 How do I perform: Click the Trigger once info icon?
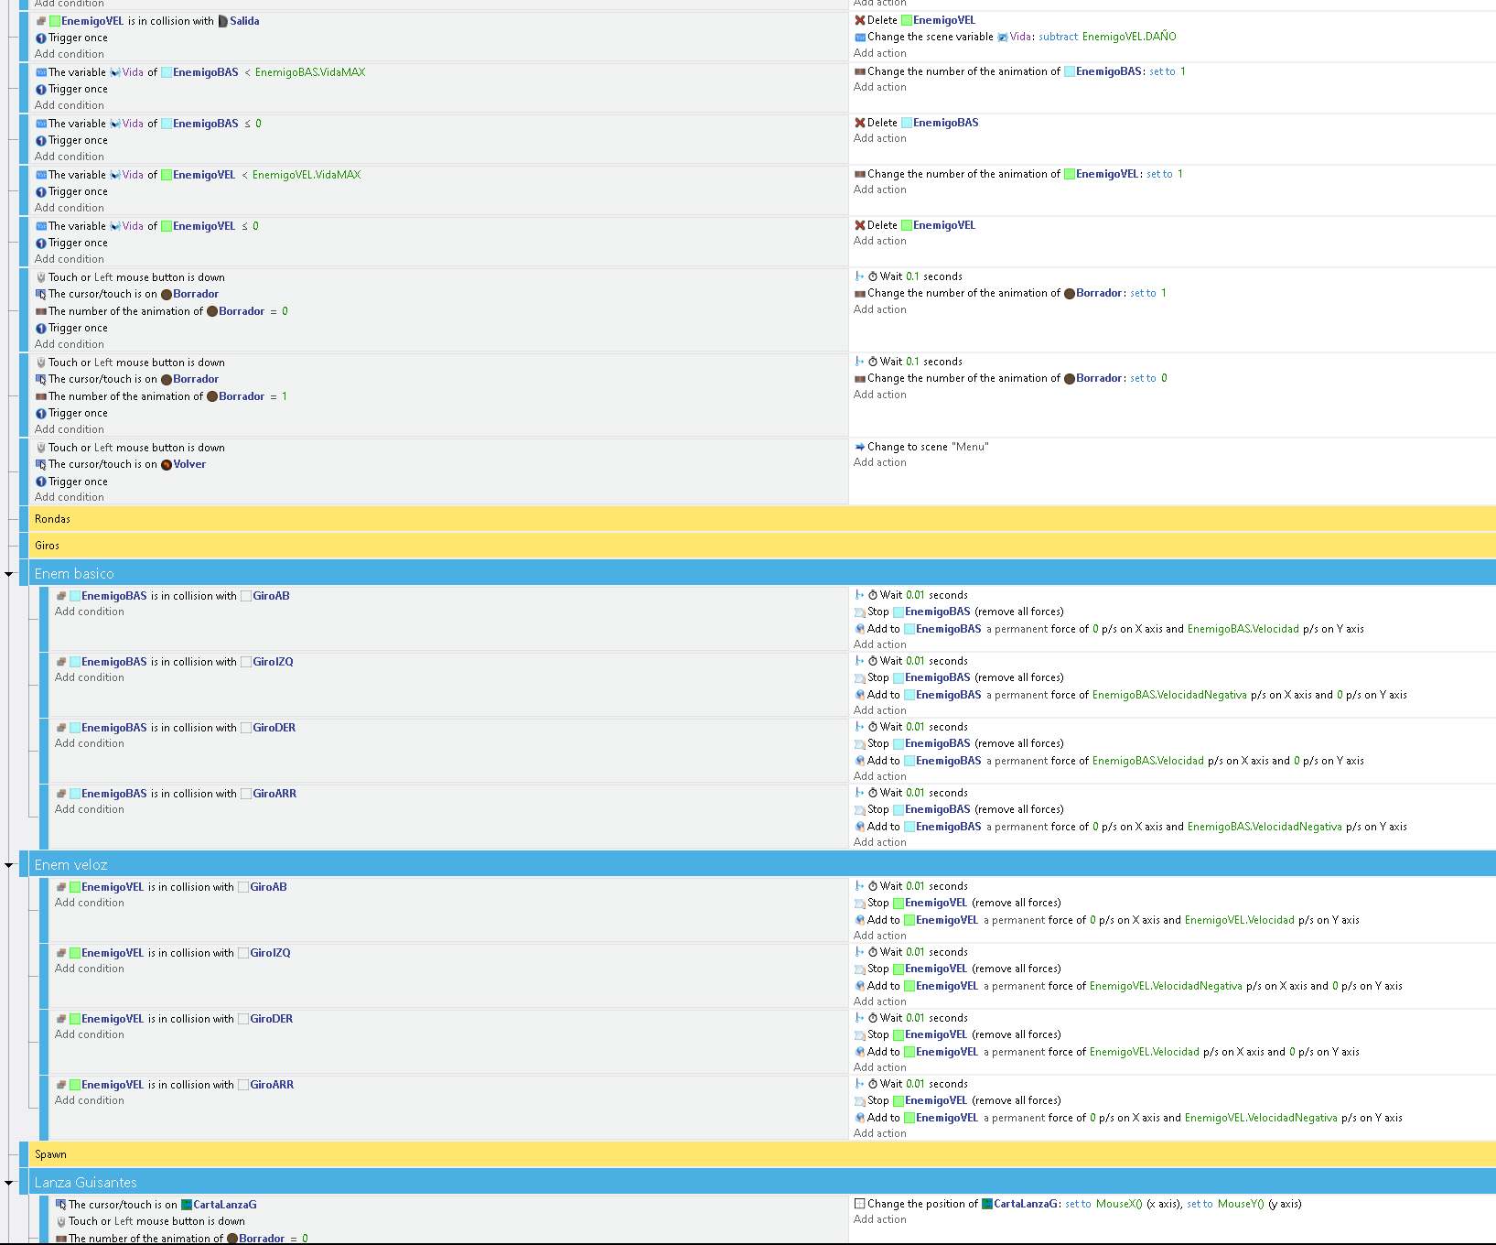[41, 38]
